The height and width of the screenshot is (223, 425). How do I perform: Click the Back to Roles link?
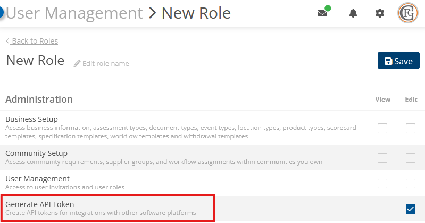(35, 41)
